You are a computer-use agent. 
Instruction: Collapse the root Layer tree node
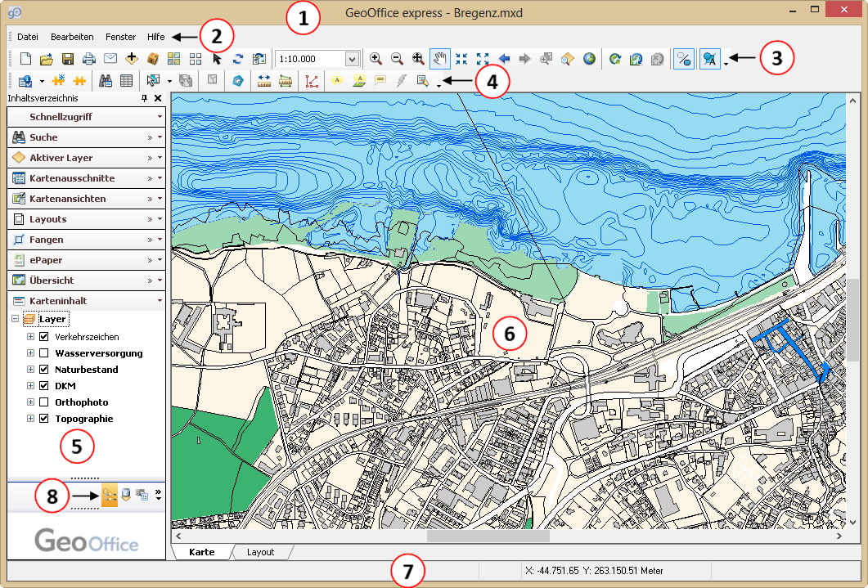15,319
